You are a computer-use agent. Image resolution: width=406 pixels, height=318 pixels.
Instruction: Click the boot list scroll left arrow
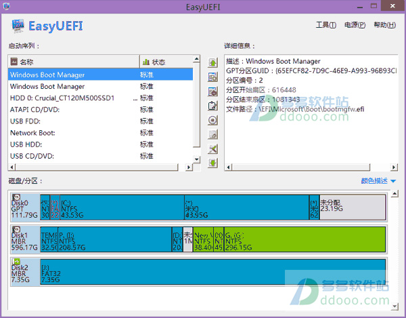(x=12, y=167)
